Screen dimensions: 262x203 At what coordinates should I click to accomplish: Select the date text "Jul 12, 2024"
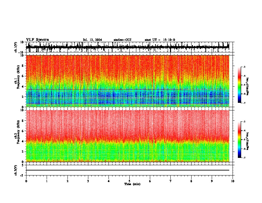[x=92, y=40]
